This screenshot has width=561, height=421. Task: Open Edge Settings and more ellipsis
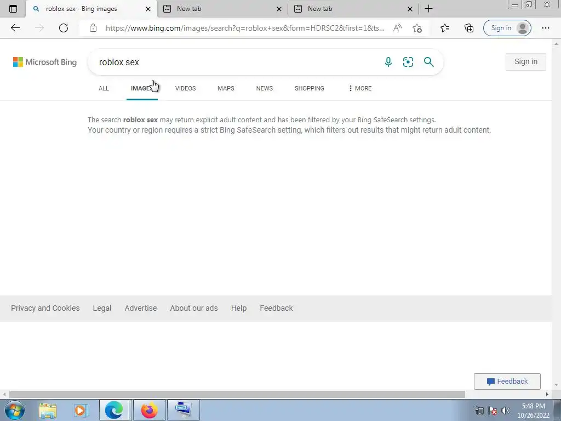point(545,28)
